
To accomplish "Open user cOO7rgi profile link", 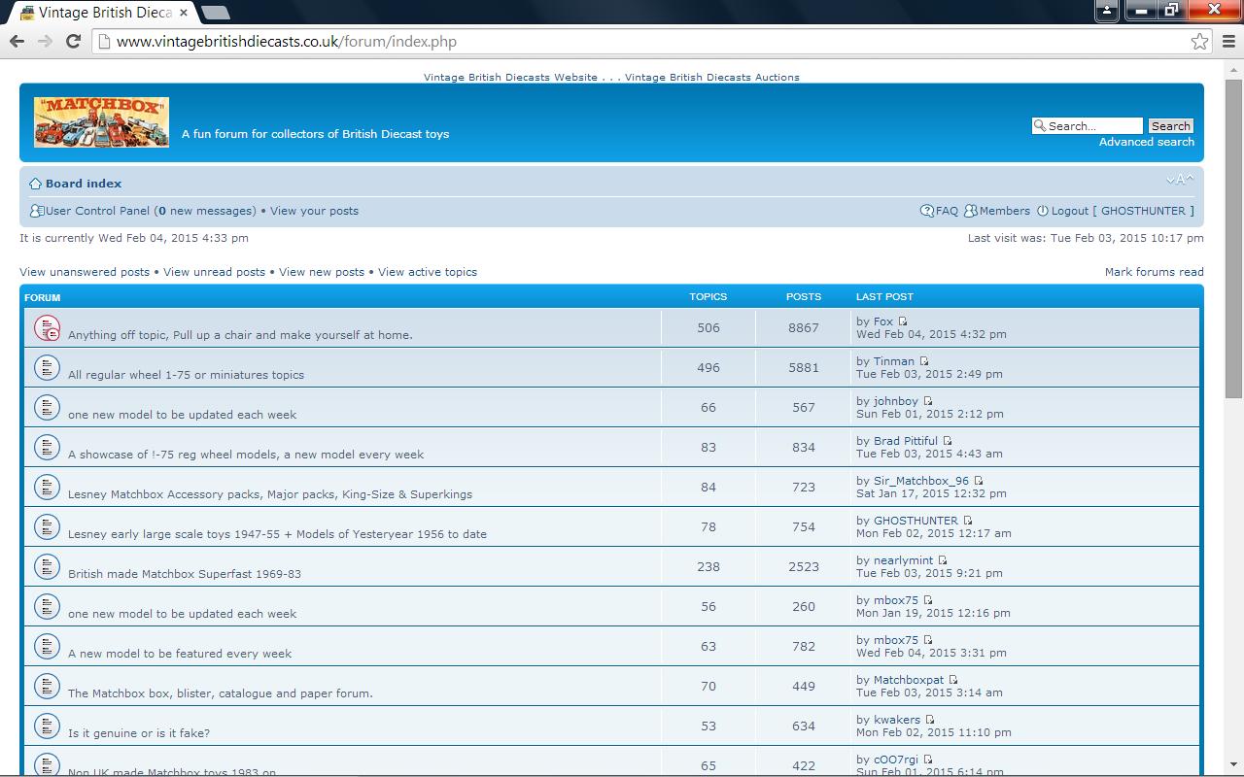I will coord(896,760).
